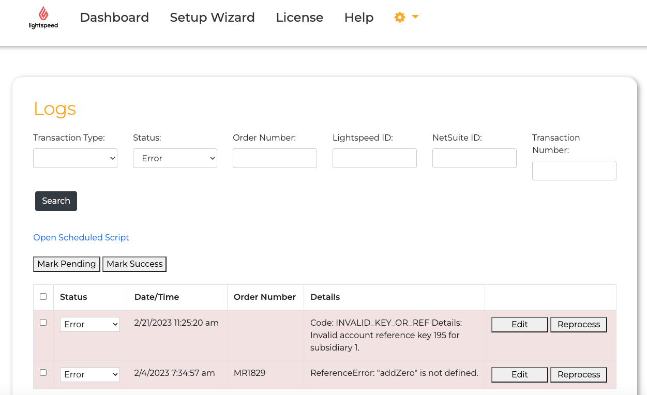Expand the Status filter dropdown showing Error

(x=175, y=158)
